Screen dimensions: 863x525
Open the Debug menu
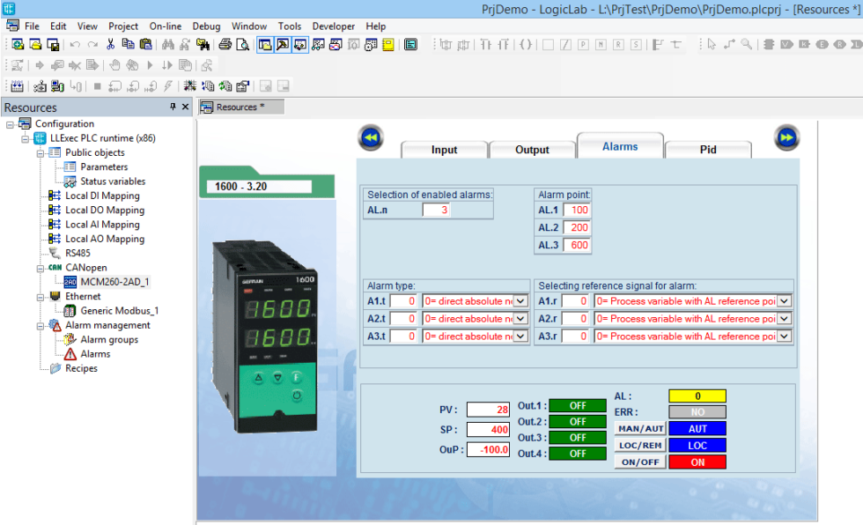point(206,26)
